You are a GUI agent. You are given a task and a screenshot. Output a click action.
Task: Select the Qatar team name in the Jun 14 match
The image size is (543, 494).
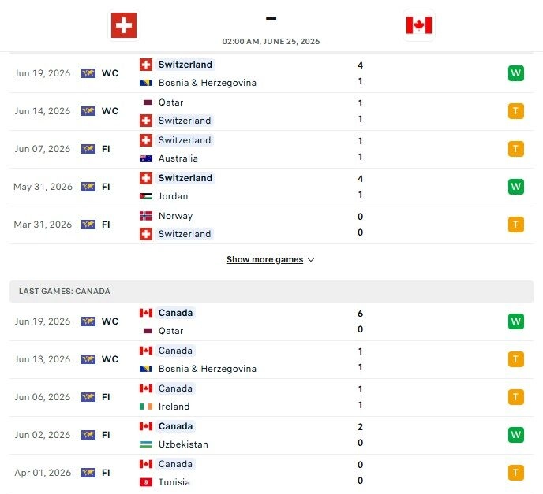[x=170, y=102]
